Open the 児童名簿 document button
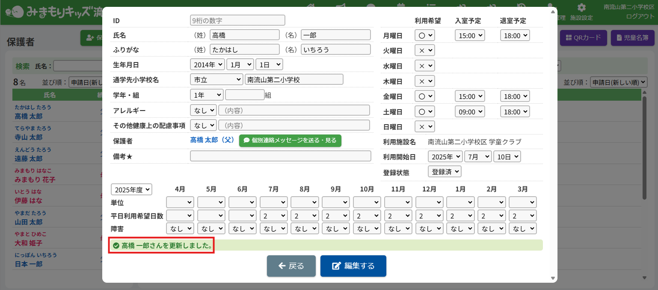The width and height of the screenshot is (658, 290). coord(632,38)
